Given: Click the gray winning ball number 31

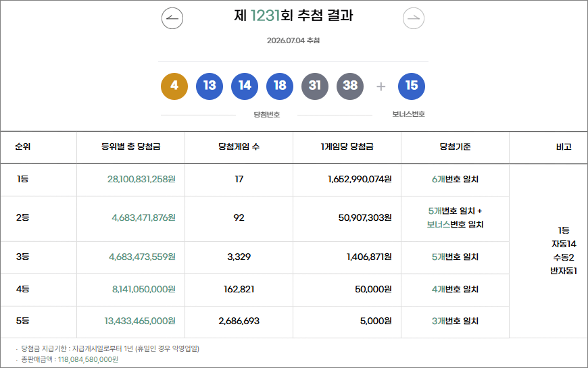Looking at the screenshot, I should (315, 86).
